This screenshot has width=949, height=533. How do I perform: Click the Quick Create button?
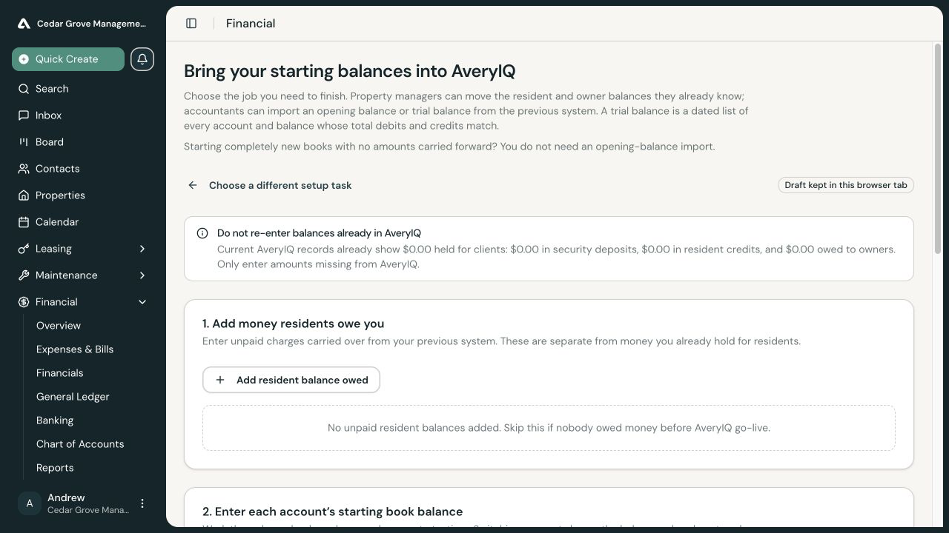point(68,59)
